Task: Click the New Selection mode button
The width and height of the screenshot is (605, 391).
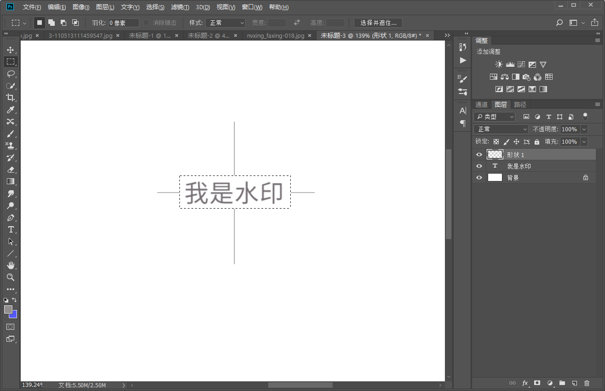Action: click(x=39, y=23)
